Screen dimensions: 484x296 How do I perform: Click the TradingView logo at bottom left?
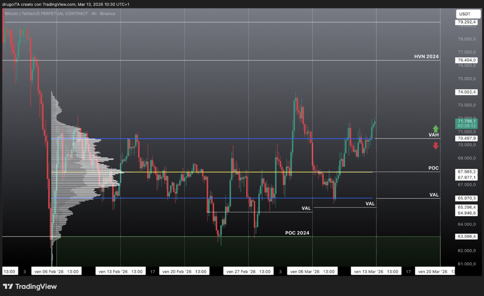30,286
